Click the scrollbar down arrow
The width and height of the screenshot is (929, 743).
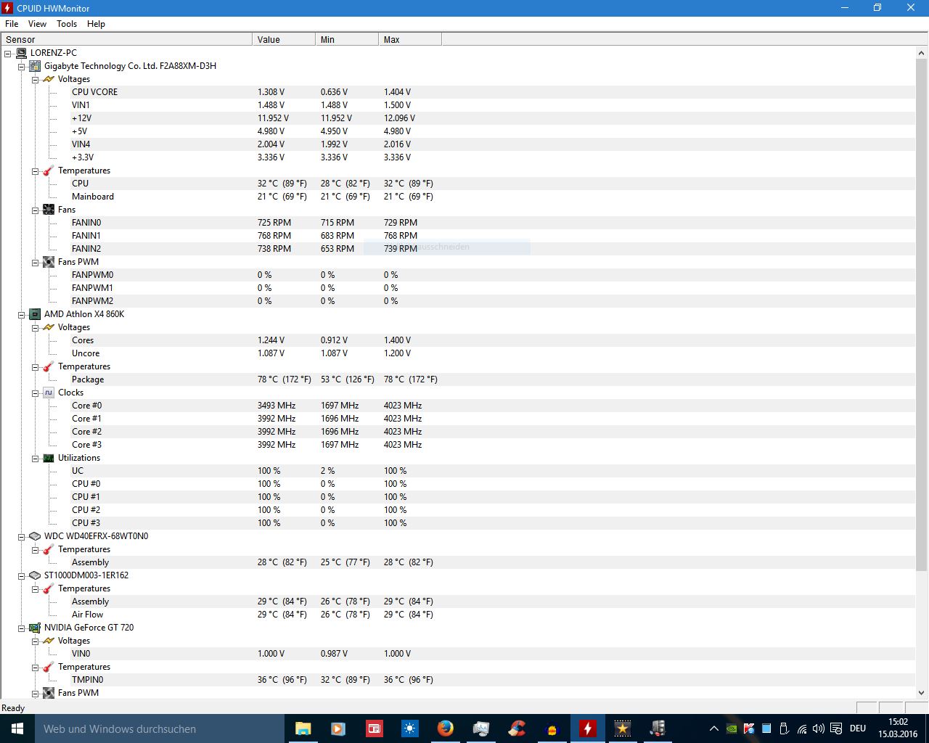coord(922,692)
